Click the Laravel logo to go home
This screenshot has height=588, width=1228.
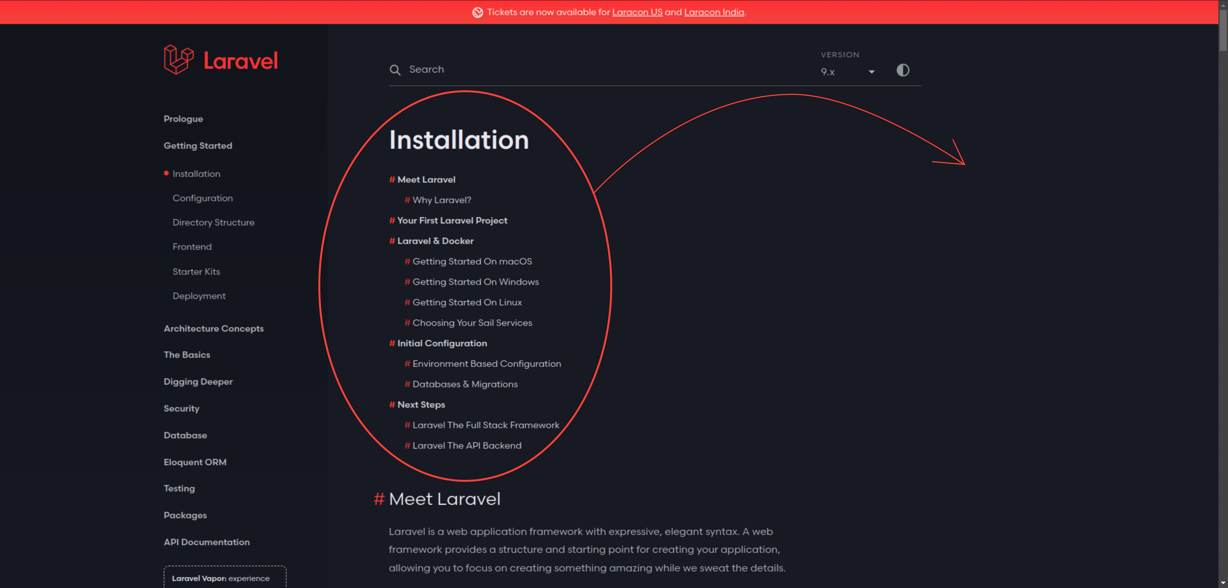pos(221,60)
